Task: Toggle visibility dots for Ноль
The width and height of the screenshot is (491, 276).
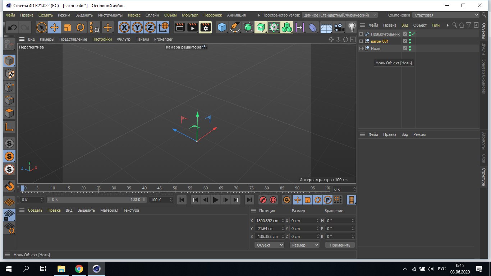Action: [410, 49]
